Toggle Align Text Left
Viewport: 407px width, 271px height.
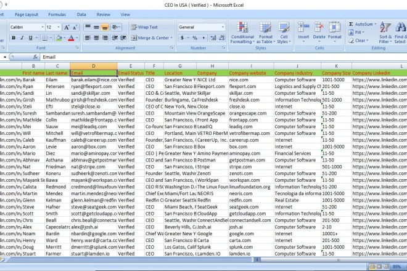(88, 38)
